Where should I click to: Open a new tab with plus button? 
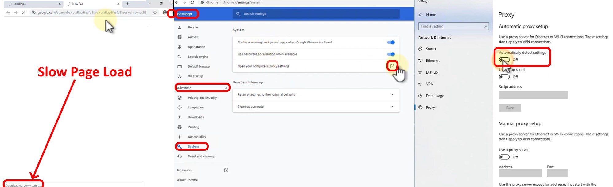[128, 4]
